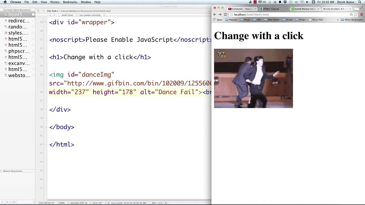Go to next document arrow in navigation bar

point(54,15)
